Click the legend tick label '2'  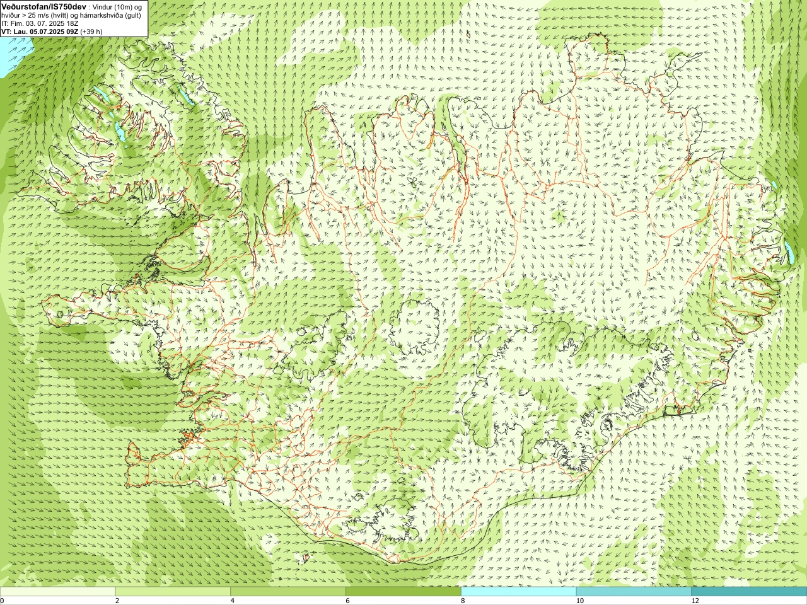click(x=117, y=601)
